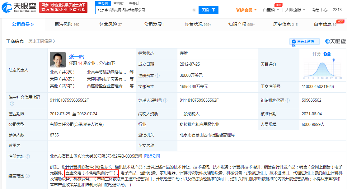The width and height of the screenshot is (347, 189).
Task: Click the 登记机关 value 北京市石景山区市场监督管理局
Action: tap(207, 135)
